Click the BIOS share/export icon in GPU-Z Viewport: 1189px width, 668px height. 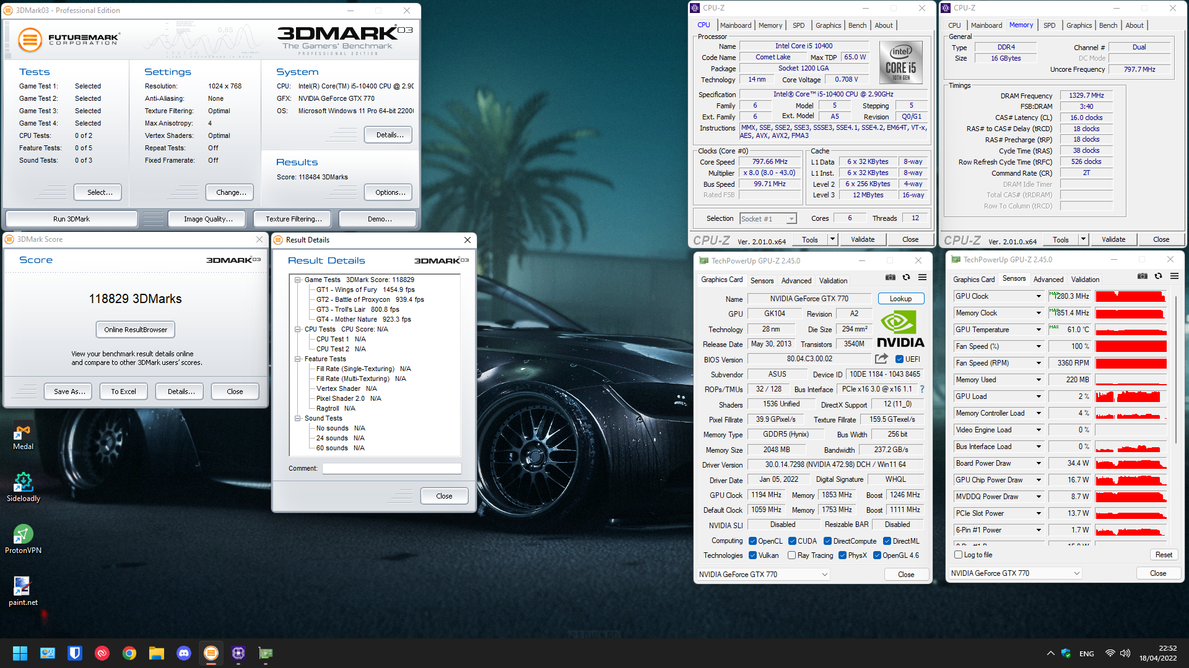(x=881, y=359)
